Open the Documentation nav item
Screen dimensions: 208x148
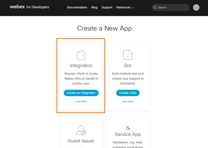[x=77, y=7]
